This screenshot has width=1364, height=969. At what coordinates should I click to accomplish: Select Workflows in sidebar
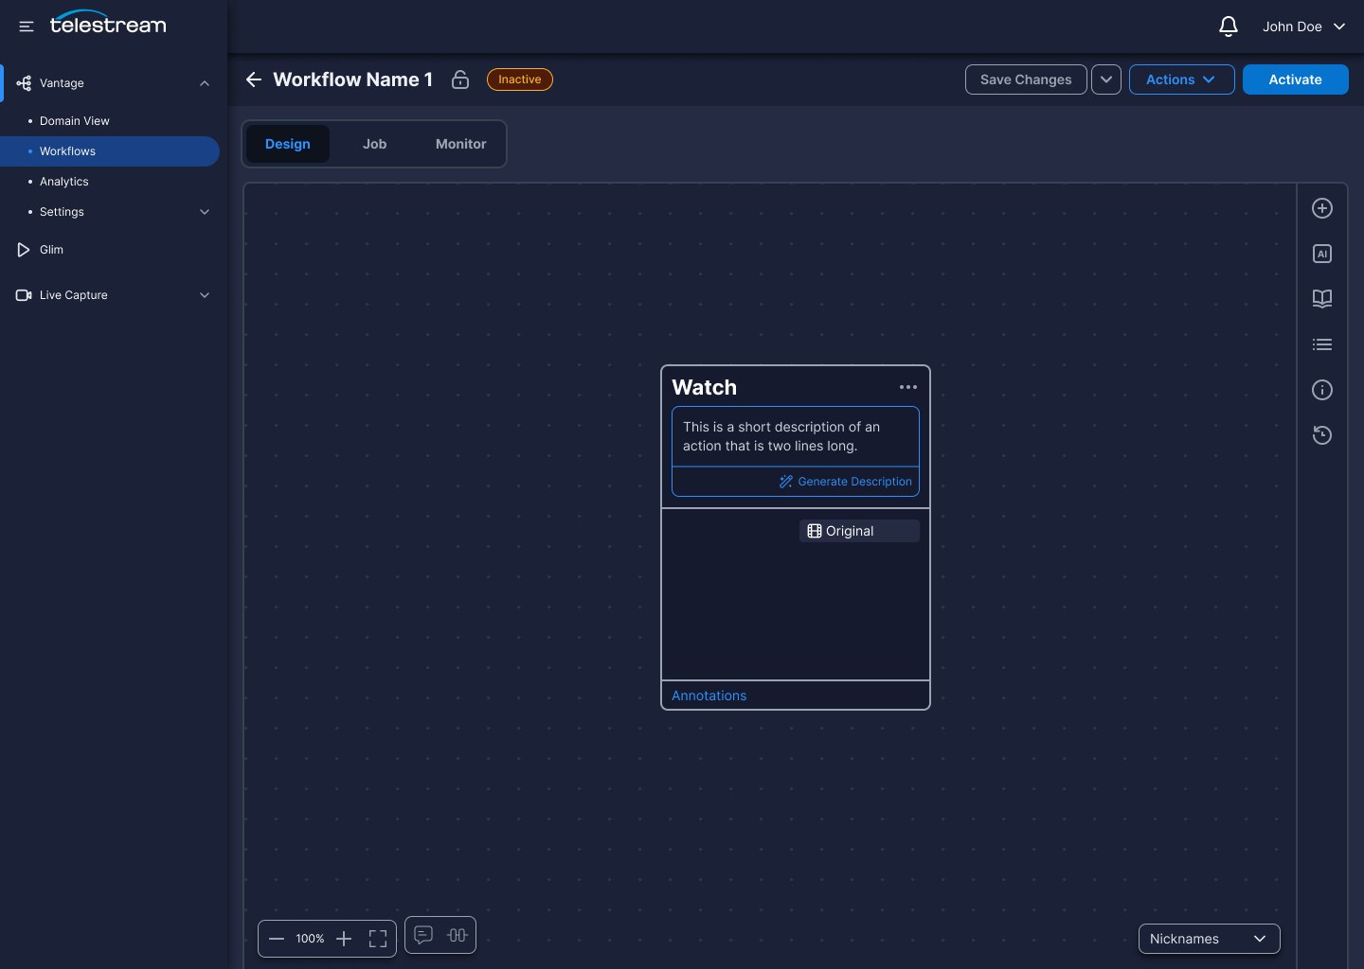point(110,151)
